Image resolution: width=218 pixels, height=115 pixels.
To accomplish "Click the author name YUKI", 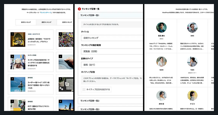I will 192,70.
